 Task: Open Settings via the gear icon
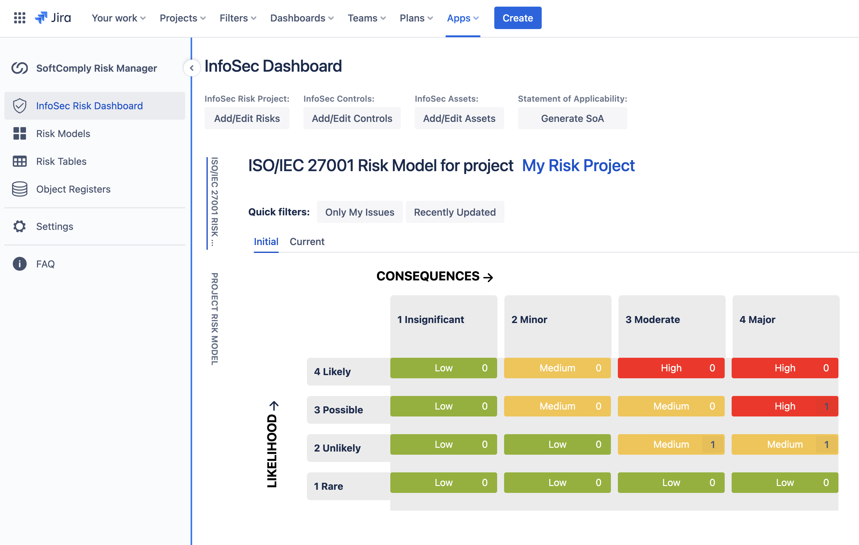point(19,226)
